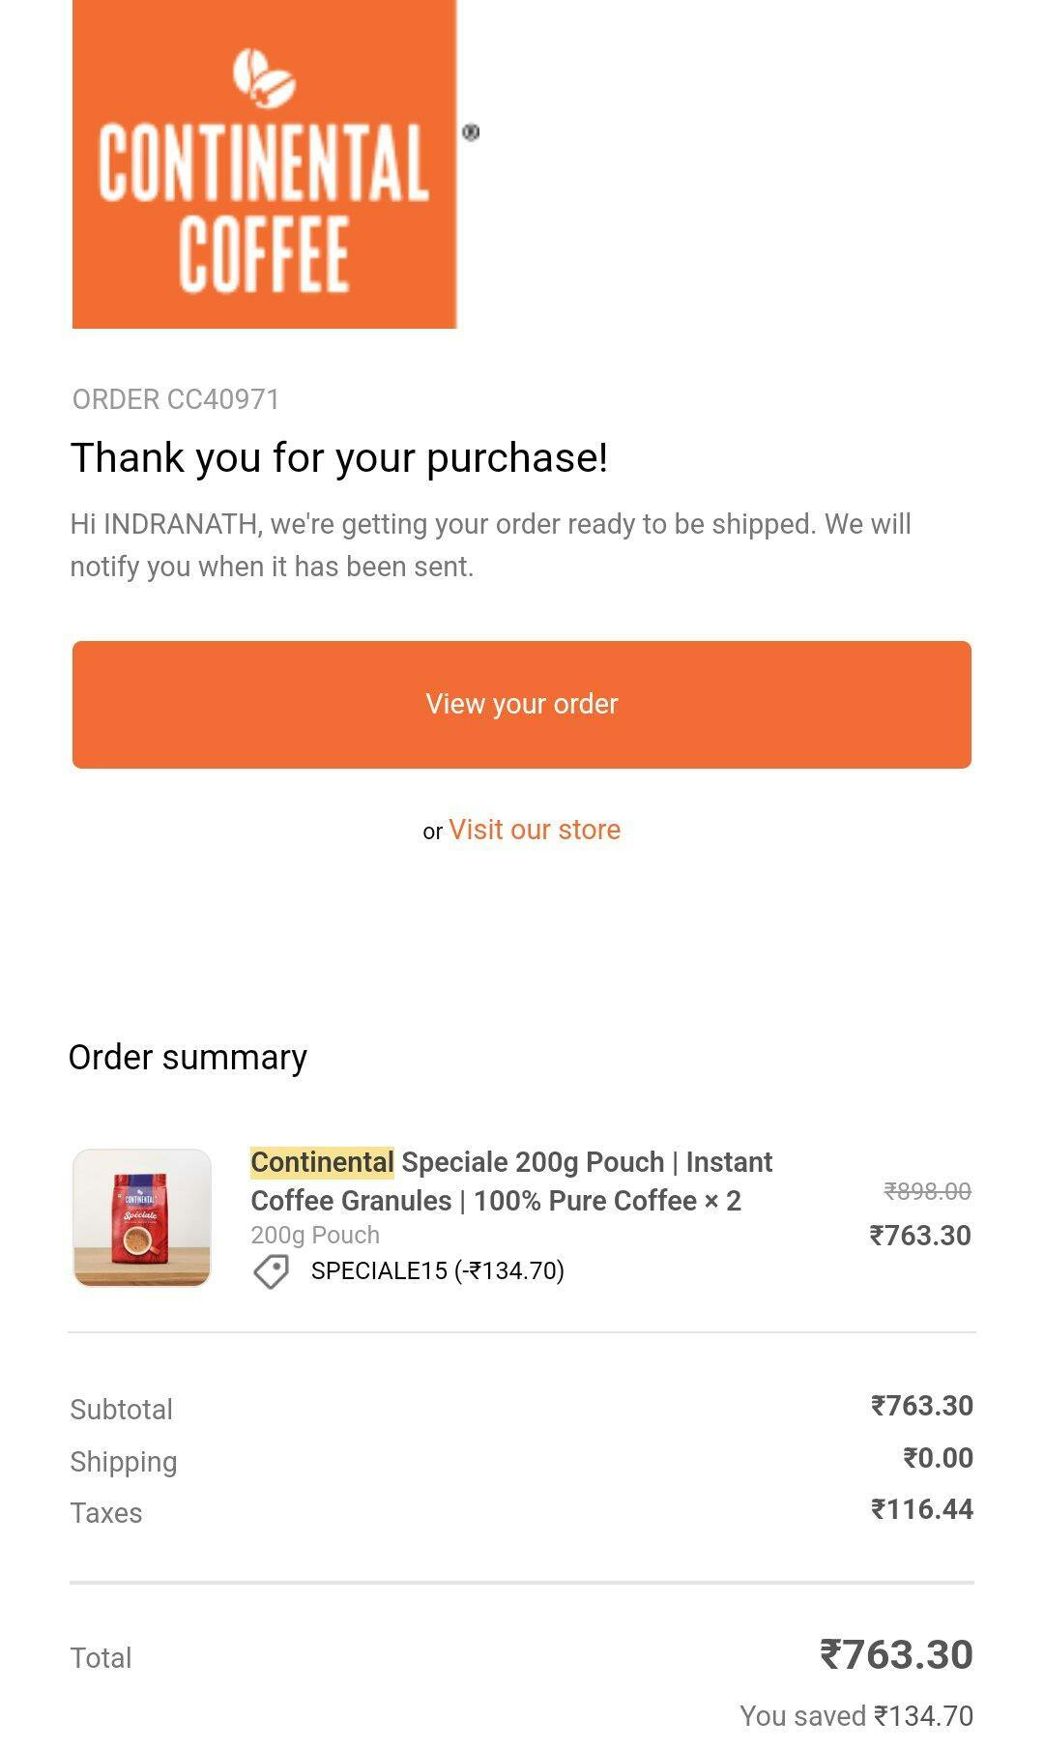Click the You saved ₹134.70 text
The image size is (1044, 1750).
point(855,1716)
